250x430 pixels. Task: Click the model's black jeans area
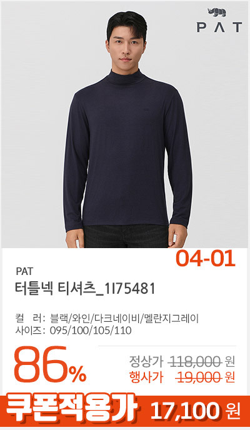pyautogui.click(x=126, y=237)
